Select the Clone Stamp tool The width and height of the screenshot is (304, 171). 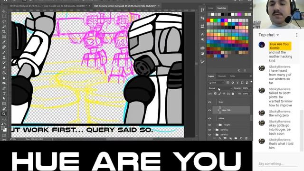(x=4, y=57)
